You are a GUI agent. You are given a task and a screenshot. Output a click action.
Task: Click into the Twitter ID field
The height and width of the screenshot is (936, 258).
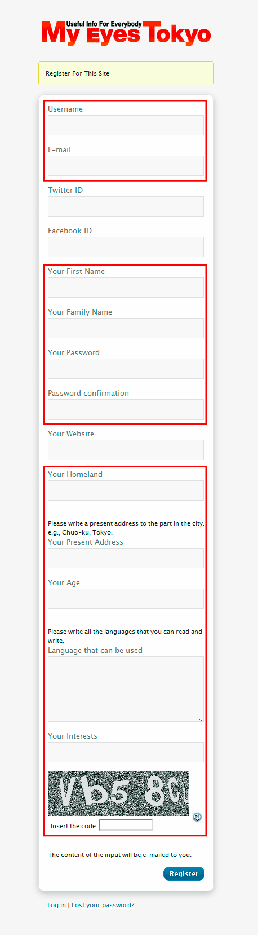pos(126,206)
